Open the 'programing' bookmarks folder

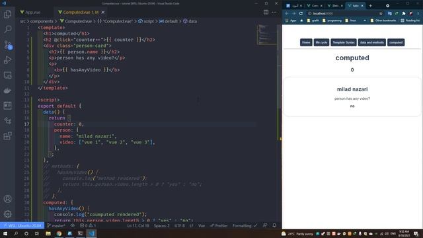332,20
